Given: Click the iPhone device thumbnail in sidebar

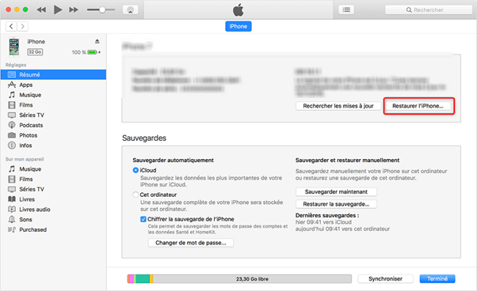Looking at the screenshot, I should (x=14, y=47).
